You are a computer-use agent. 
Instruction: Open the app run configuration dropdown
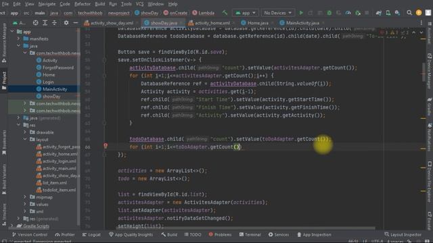click(x=246, y=13)
